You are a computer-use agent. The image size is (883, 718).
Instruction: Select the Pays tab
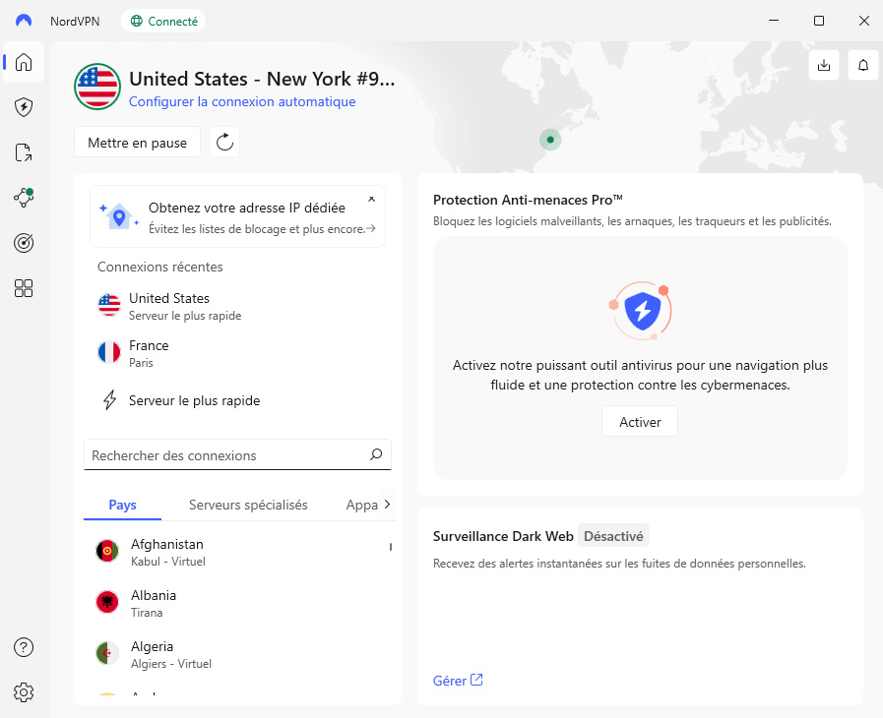click(x=123, y=505)
